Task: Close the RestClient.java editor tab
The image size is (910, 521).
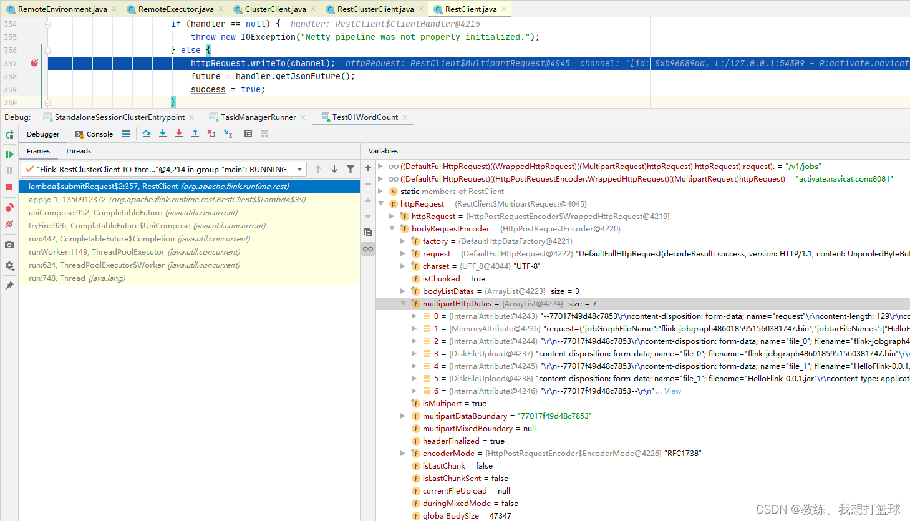Action: [504, 9]
